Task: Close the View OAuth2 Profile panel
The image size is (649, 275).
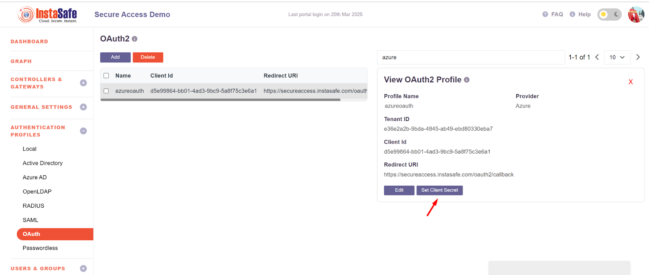Action: point(631,82)
